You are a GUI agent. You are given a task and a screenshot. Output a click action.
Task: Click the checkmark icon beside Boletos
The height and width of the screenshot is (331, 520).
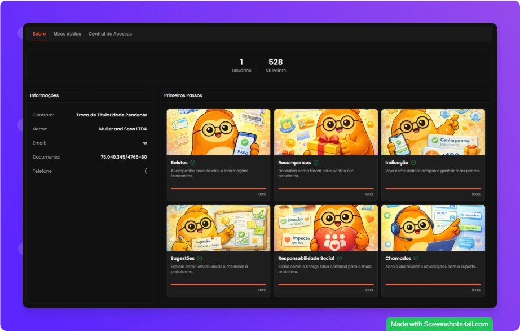193,163
